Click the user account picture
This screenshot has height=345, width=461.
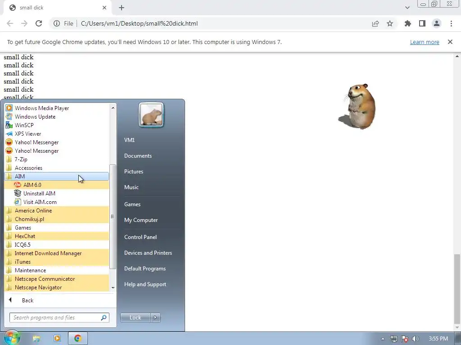coord(151,115)
